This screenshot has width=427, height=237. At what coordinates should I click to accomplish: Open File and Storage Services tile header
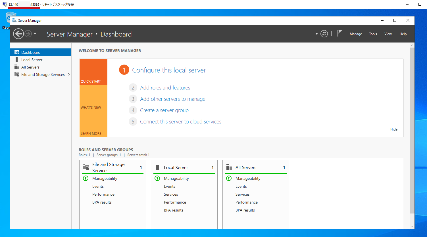pyautogui.click(x=113, y=167)
